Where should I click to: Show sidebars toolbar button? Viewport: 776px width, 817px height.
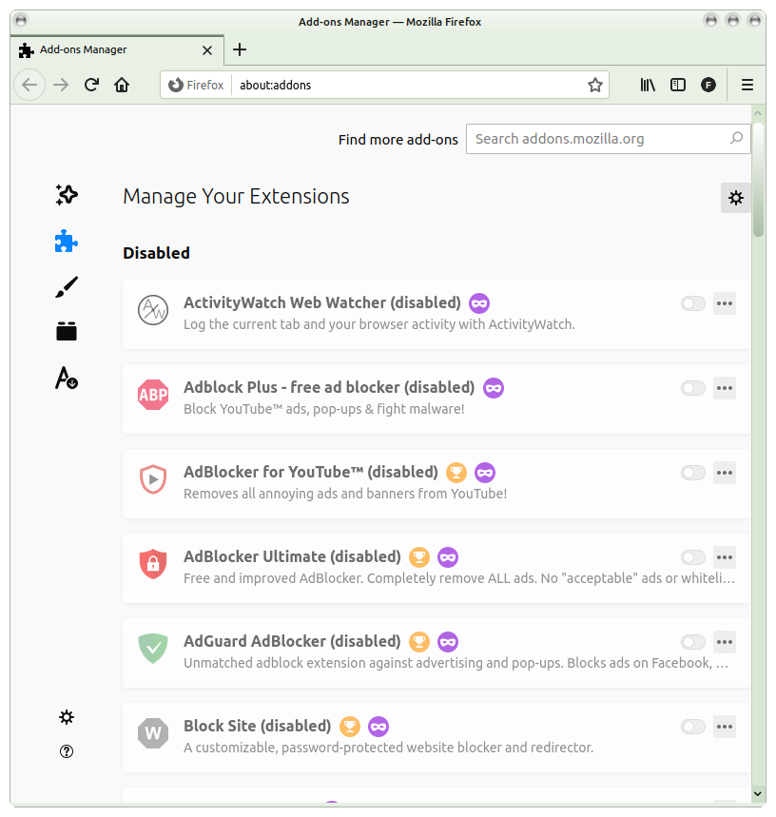[x=677, y=85]
